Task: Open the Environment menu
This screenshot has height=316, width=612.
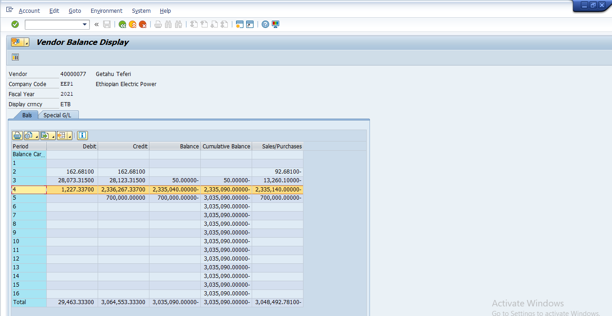Action: [106, 11]
